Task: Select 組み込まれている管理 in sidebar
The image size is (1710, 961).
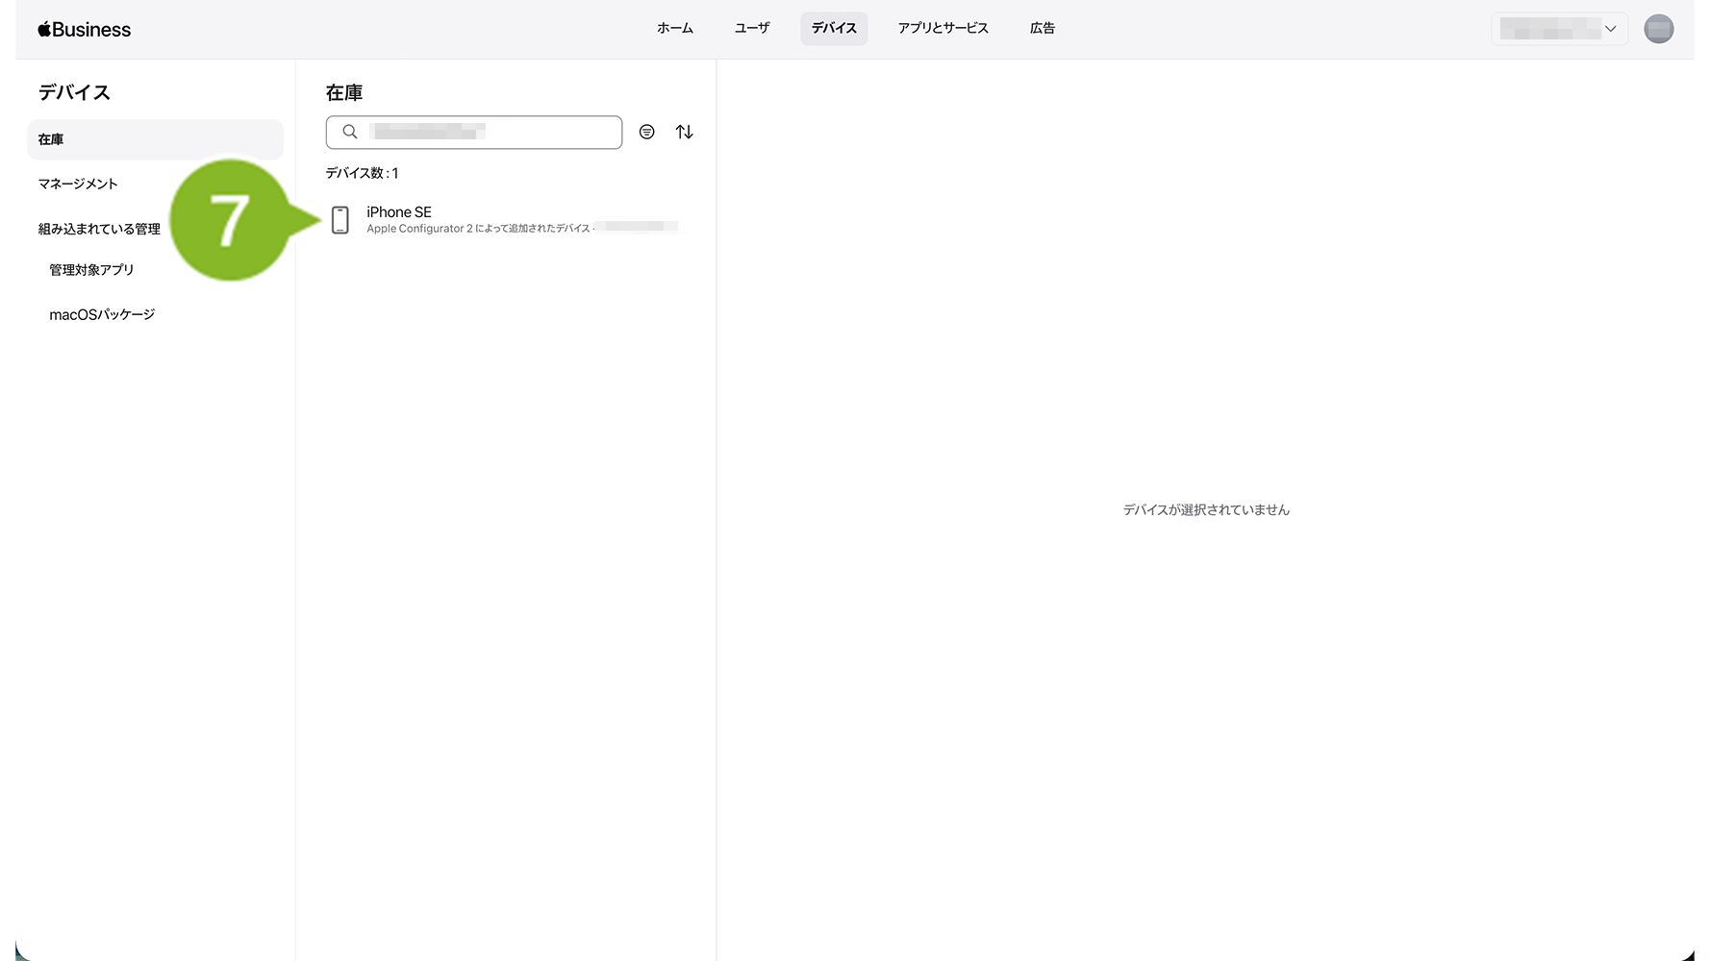Action: click(x=99, y=229)
